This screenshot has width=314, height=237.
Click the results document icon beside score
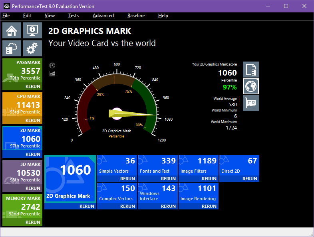pyautogui.click(x=251, y=70)
